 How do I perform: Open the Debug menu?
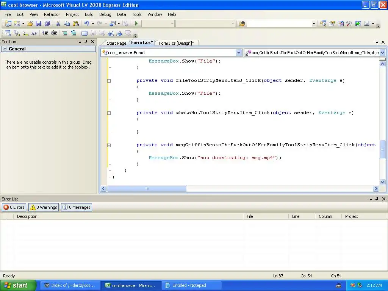point(105,14)
